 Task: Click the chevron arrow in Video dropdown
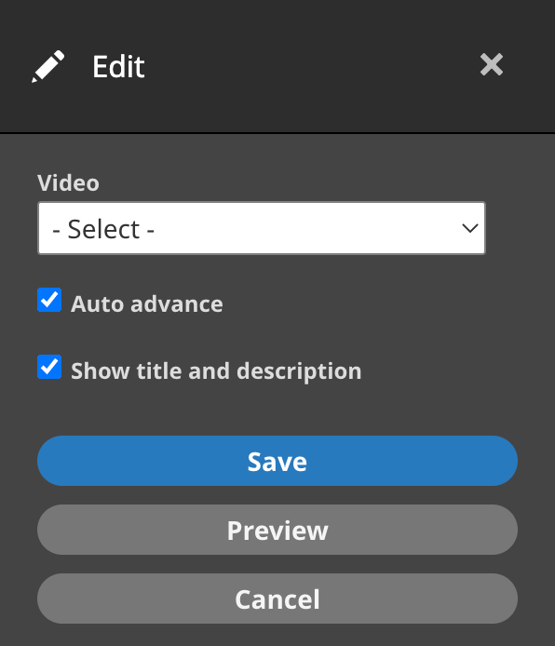point(469,228)
